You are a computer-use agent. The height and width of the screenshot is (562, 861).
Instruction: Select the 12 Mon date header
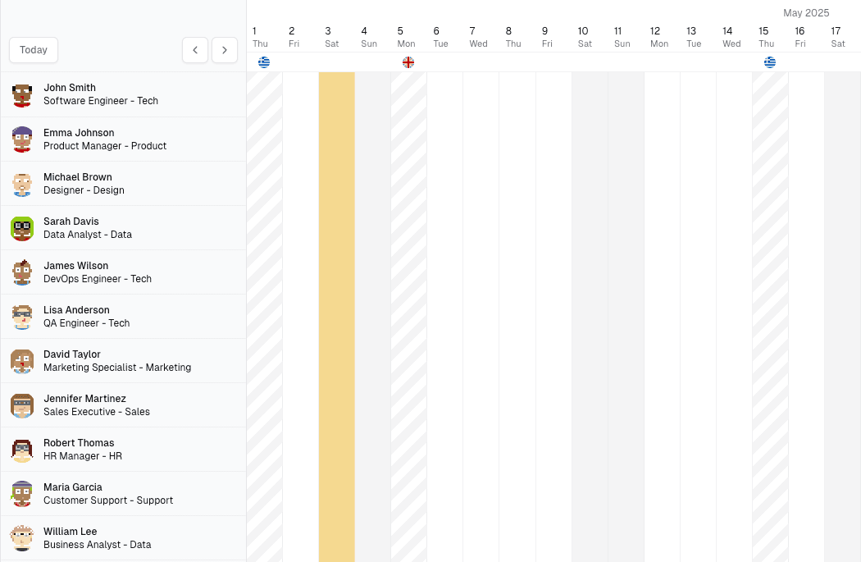(x=659, y=37)
